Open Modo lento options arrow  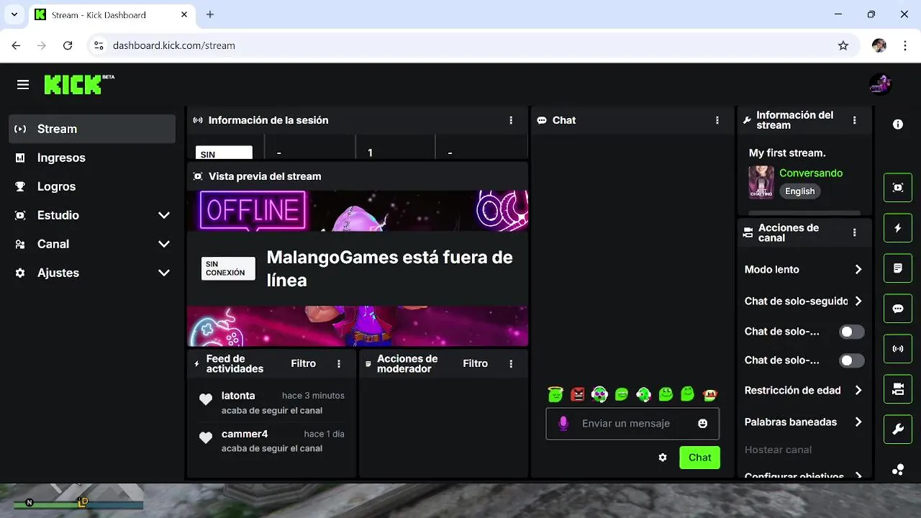click(x=858, y=269)
